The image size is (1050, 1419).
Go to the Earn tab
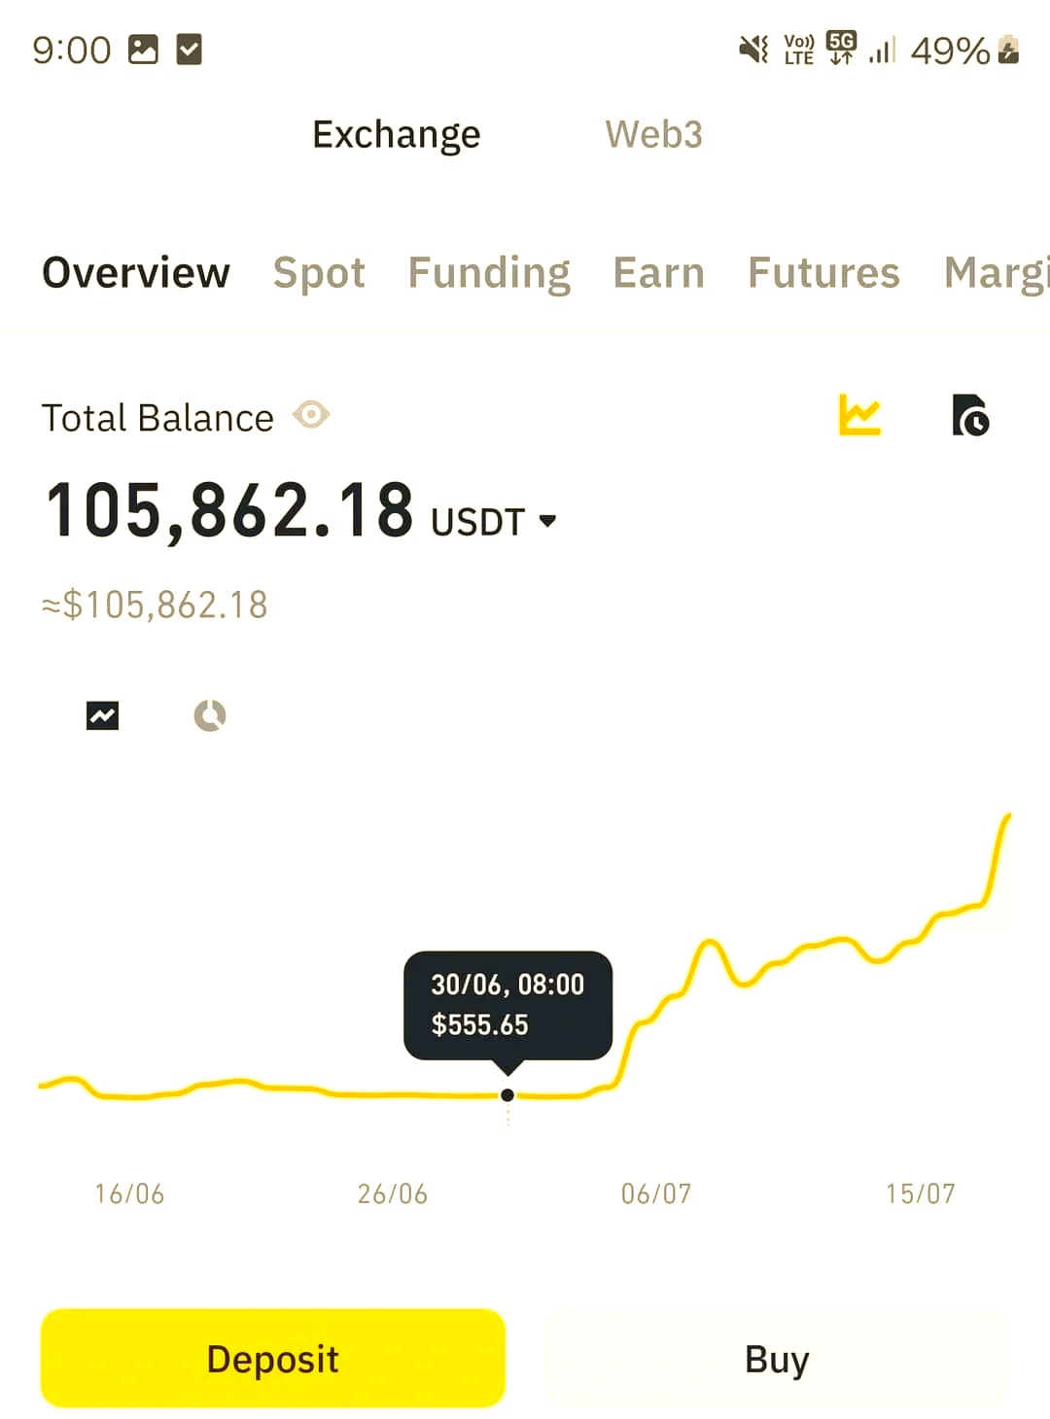658,273
